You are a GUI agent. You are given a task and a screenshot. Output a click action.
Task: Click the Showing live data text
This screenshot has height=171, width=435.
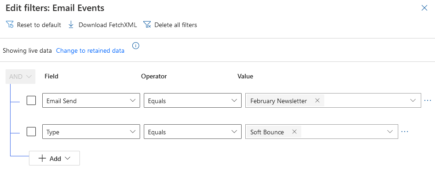[x=27, y=50]
